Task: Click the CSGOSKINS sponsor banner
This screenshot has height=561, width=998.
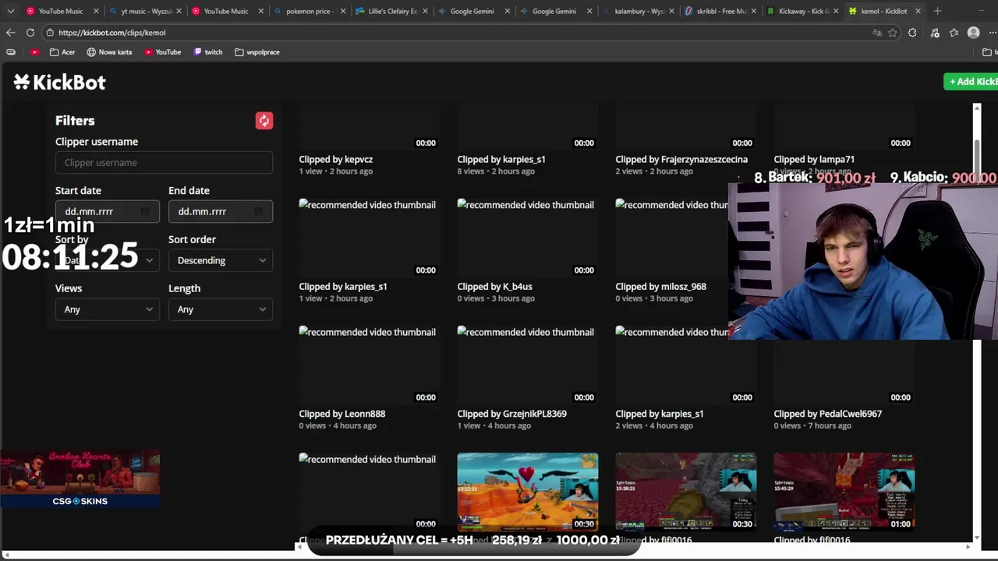Action: [x=80, y=478]
